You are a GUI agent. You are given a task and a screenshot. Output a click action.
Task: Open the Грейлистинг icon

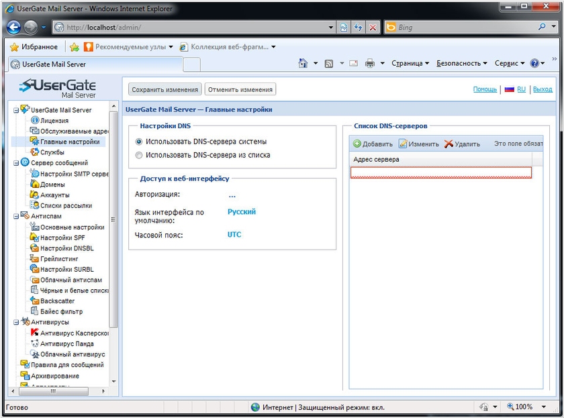(x=34, y=258)
